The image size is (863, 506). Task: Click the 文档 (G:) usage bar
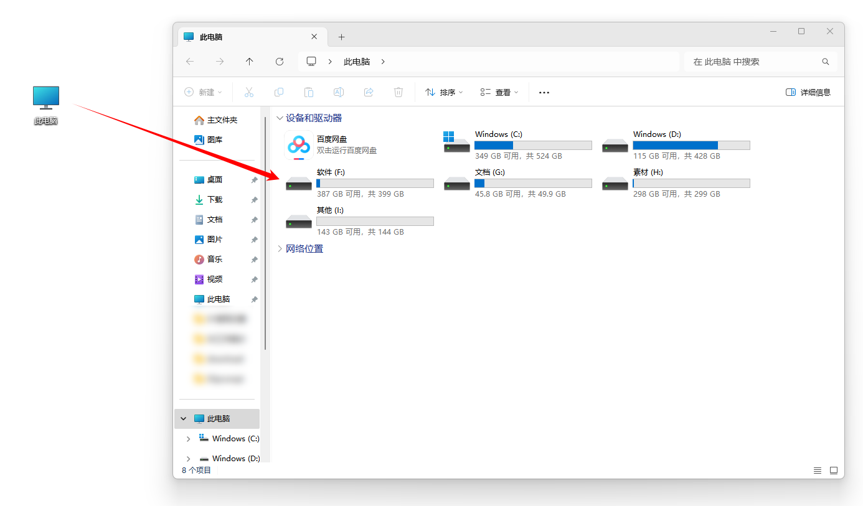pyautogui.click(x=533, y=183)
